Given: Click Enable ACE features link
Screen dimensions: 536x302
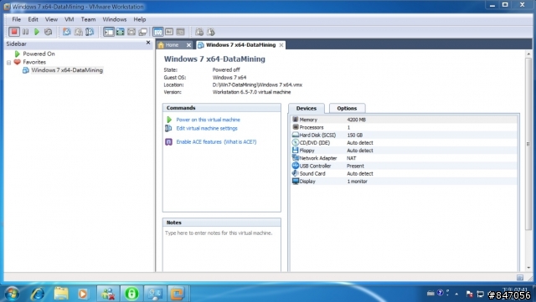Looking at the screenshot, I should pyautogui.click(x=199, y=141).
